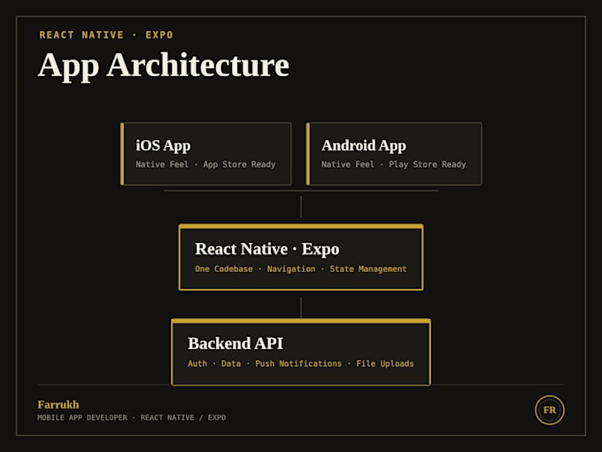Click the App Architecture title

point(164,66)
